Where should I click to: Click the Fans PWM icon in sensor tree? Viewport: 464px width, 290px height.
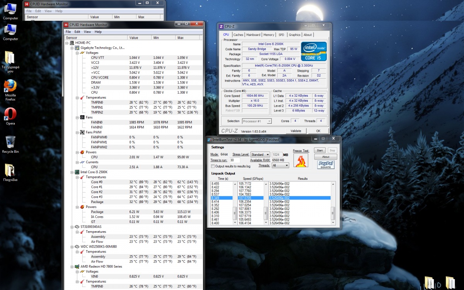82,132
